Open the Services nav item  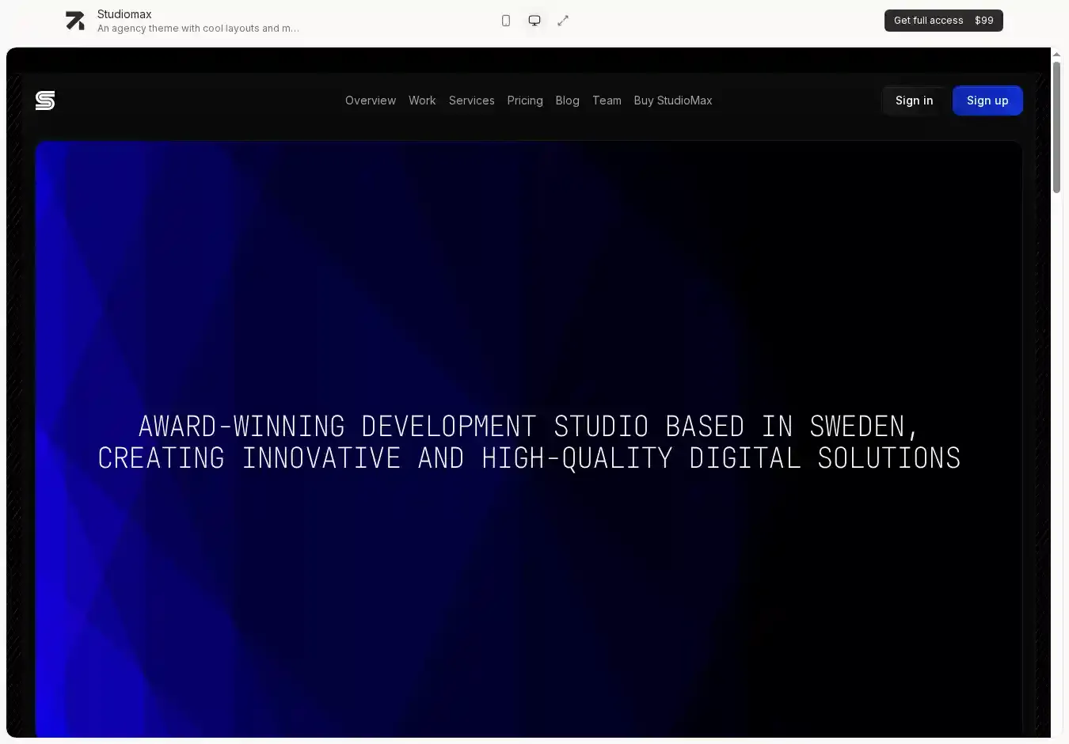click(471, 101)
